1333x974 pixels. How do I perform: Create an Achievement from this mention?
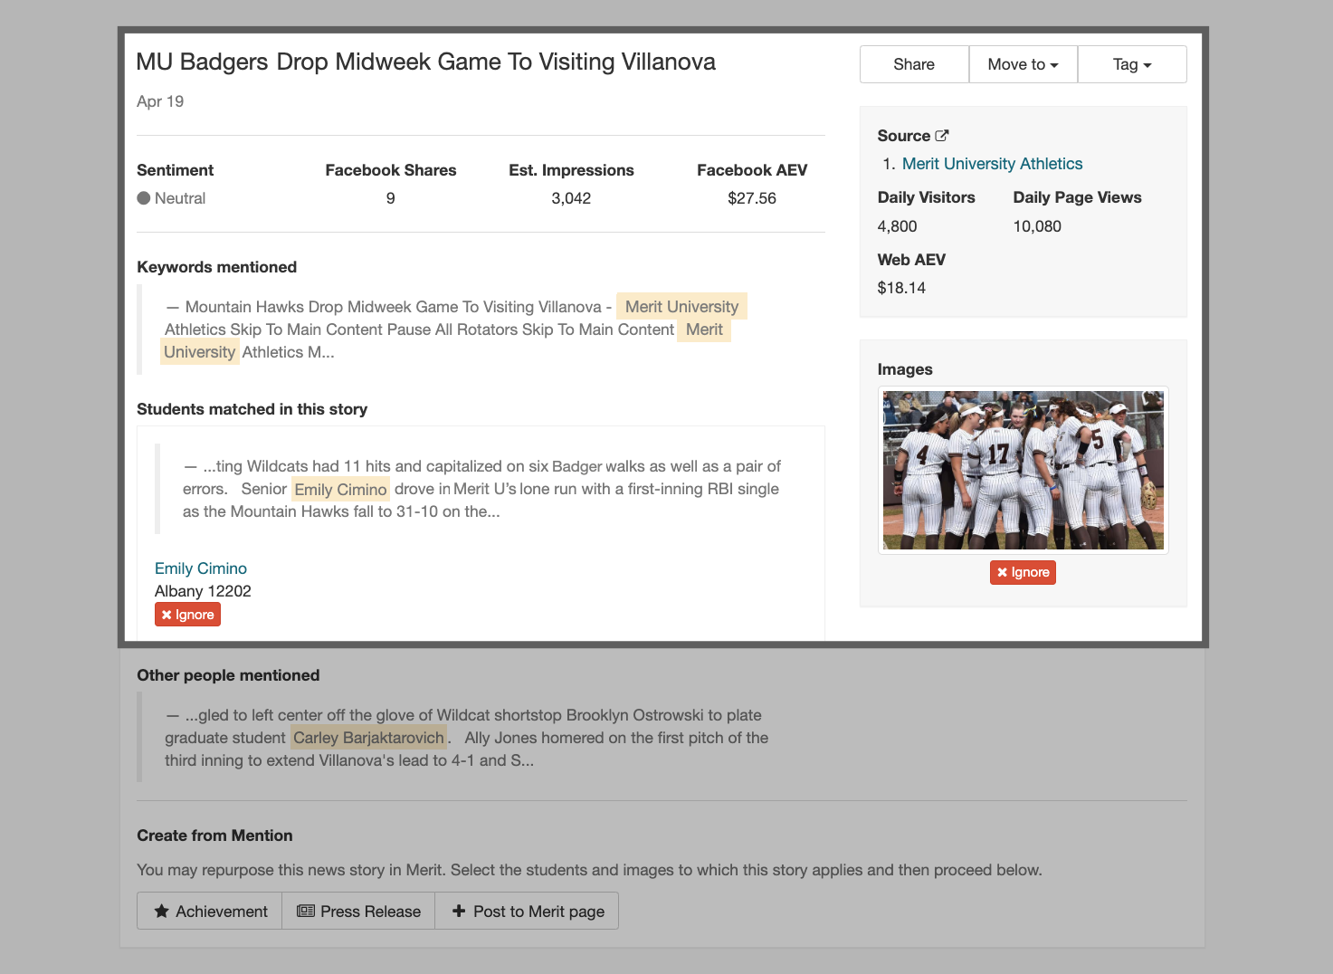tap(209, 911)
